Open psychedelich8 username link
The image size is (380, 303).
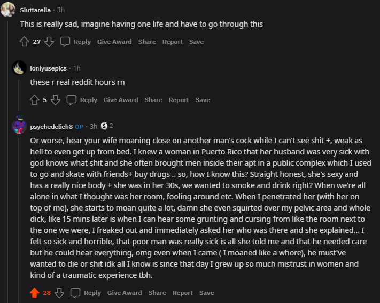(x=51, y=127)
